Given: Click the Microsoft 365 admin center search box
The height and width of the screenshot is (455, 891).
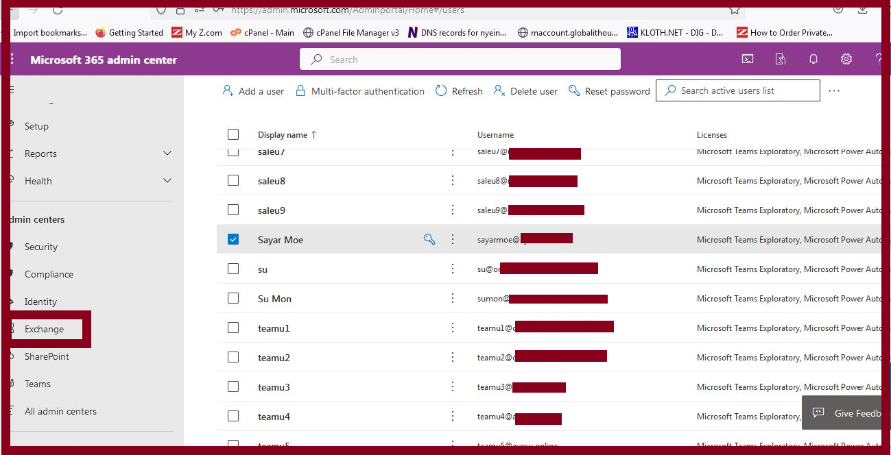Looking at the screenshot, I should [460, 60].
